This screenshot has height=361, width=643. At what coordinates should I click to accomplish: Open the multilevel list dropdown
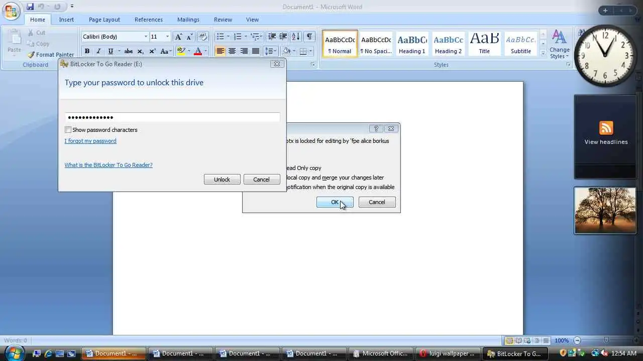256,37
